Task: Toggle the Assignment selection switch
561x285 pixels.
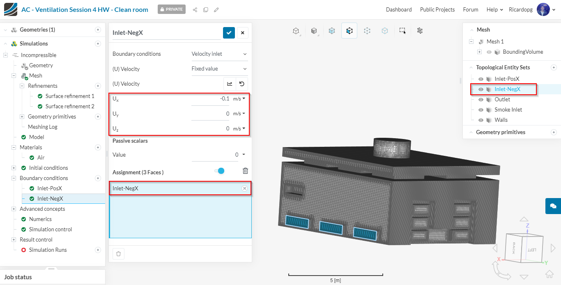Action: (220, 171)
